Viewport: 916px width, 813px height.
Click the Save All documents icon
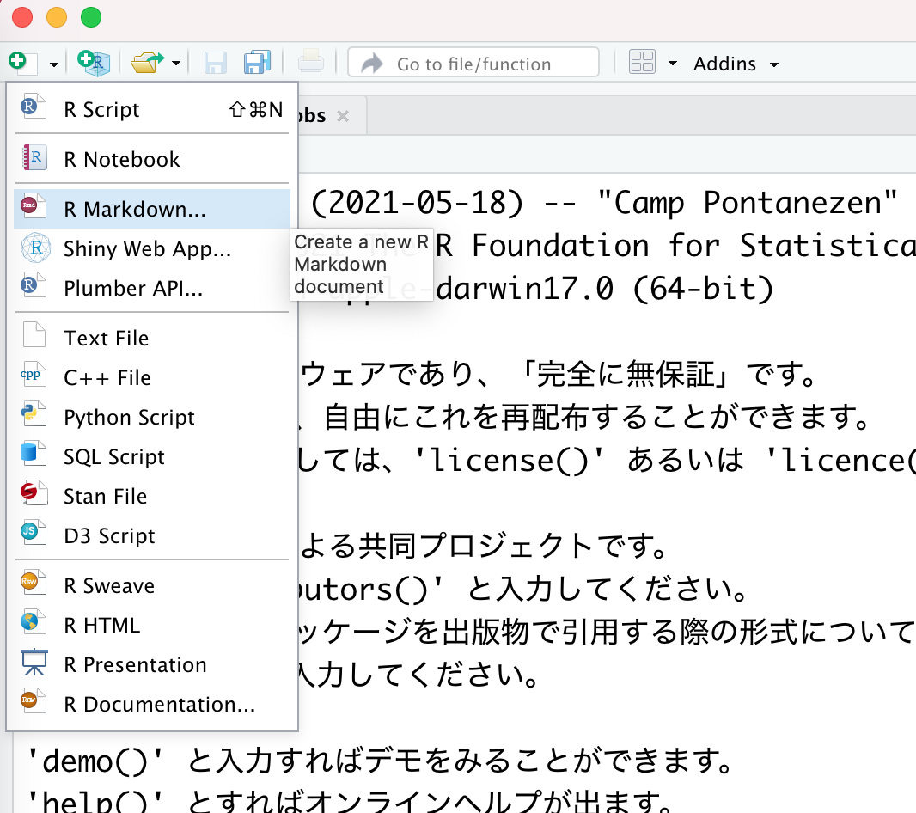(257, 63)
